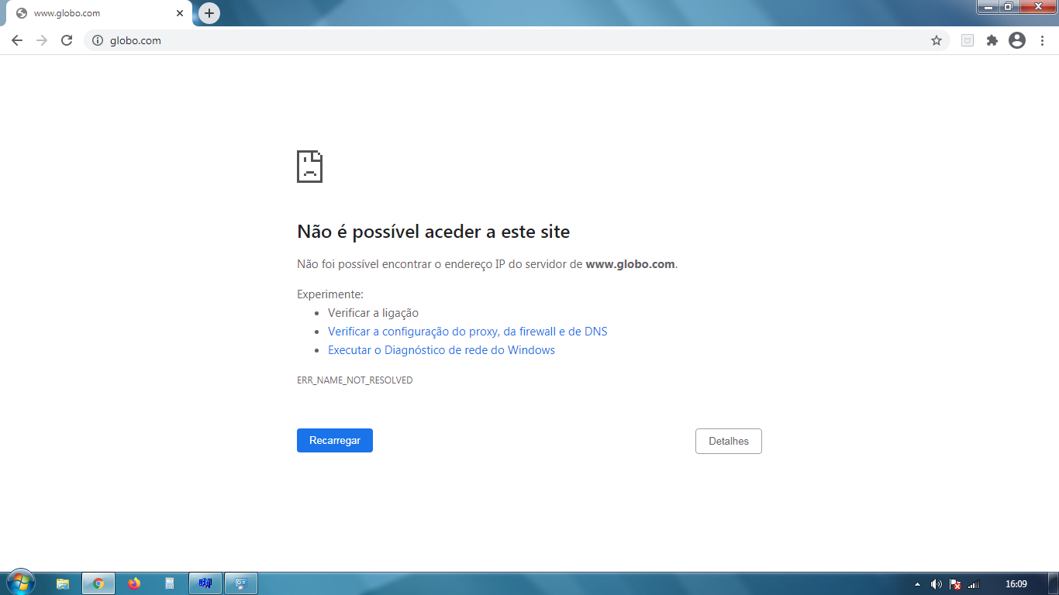Click the ERR_NAME_NOT_RESOLVED error code text

pyautogui.click(x=355, y=380)
